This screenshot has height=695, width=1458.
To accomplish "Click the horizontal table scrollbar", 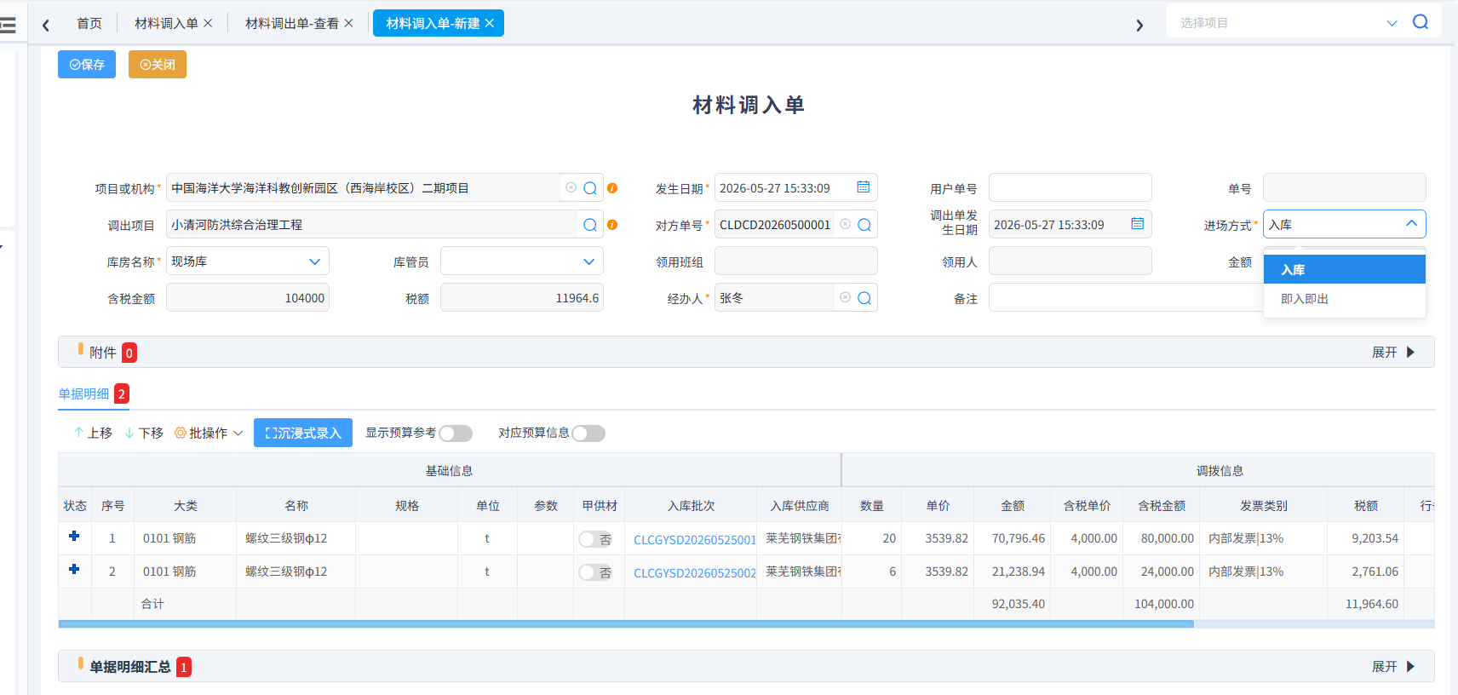I will click(626, 624).
